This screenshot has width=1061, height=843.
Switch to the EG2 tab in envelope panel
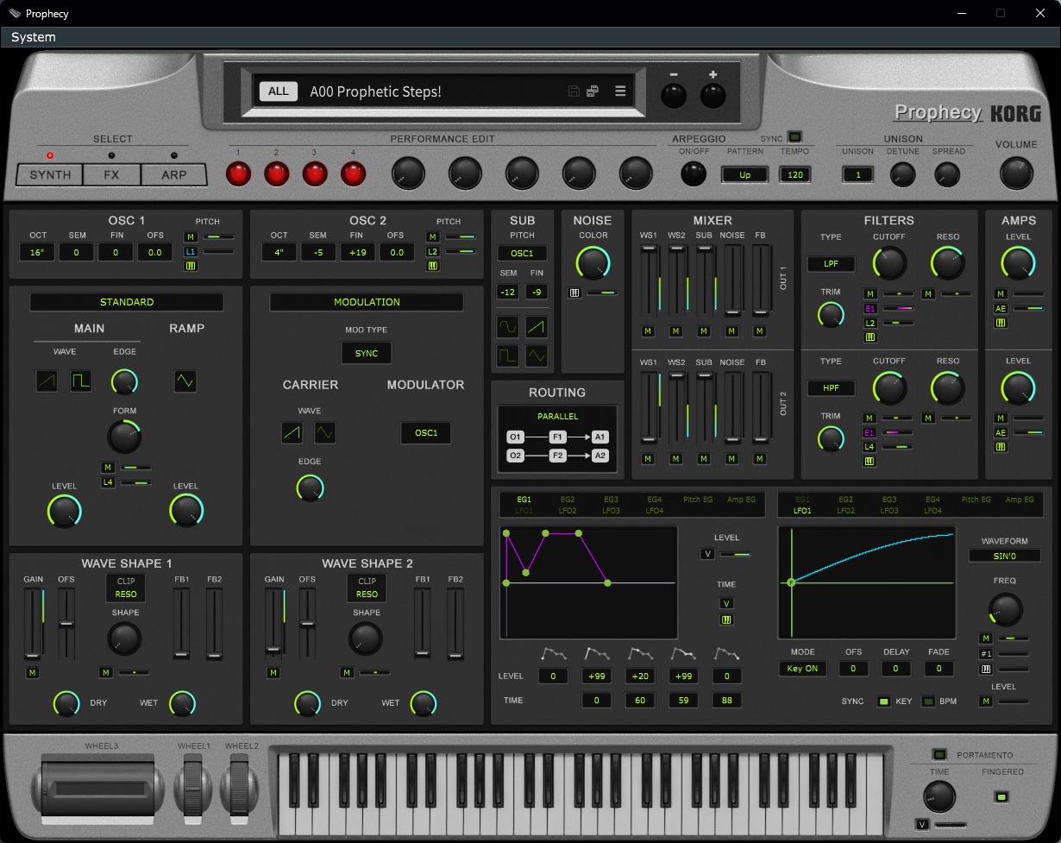[x=568, y=500]
